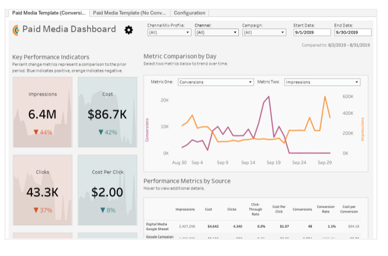Switch to Paid Media Template (Conversi... tab
The image size is (388, 256).
point(49,13)
